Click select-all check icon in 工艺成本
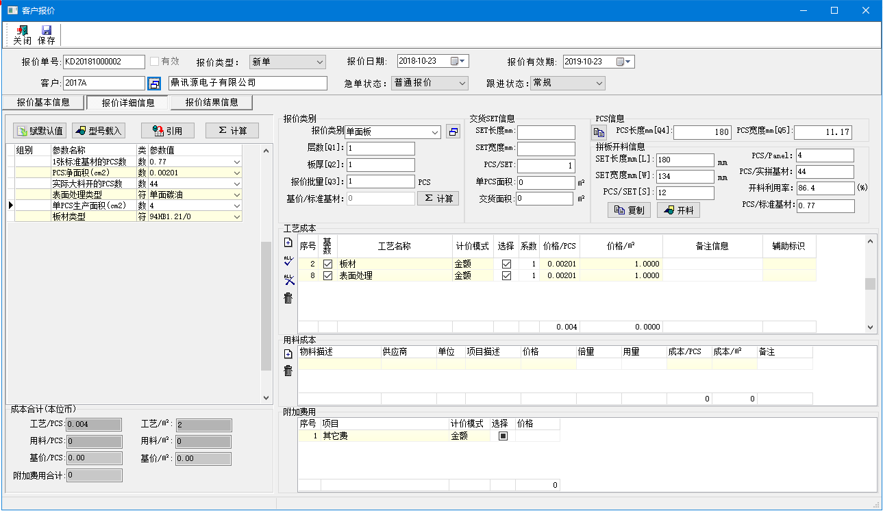Screen dimensions: 883x511 pos(288,260)
